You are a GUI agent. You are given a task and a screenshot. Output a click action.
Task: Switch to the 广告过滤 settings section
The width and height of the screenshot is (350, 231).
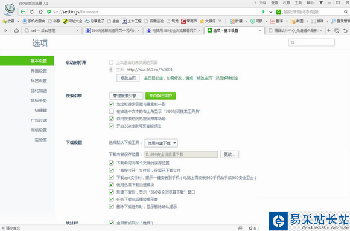39,120
